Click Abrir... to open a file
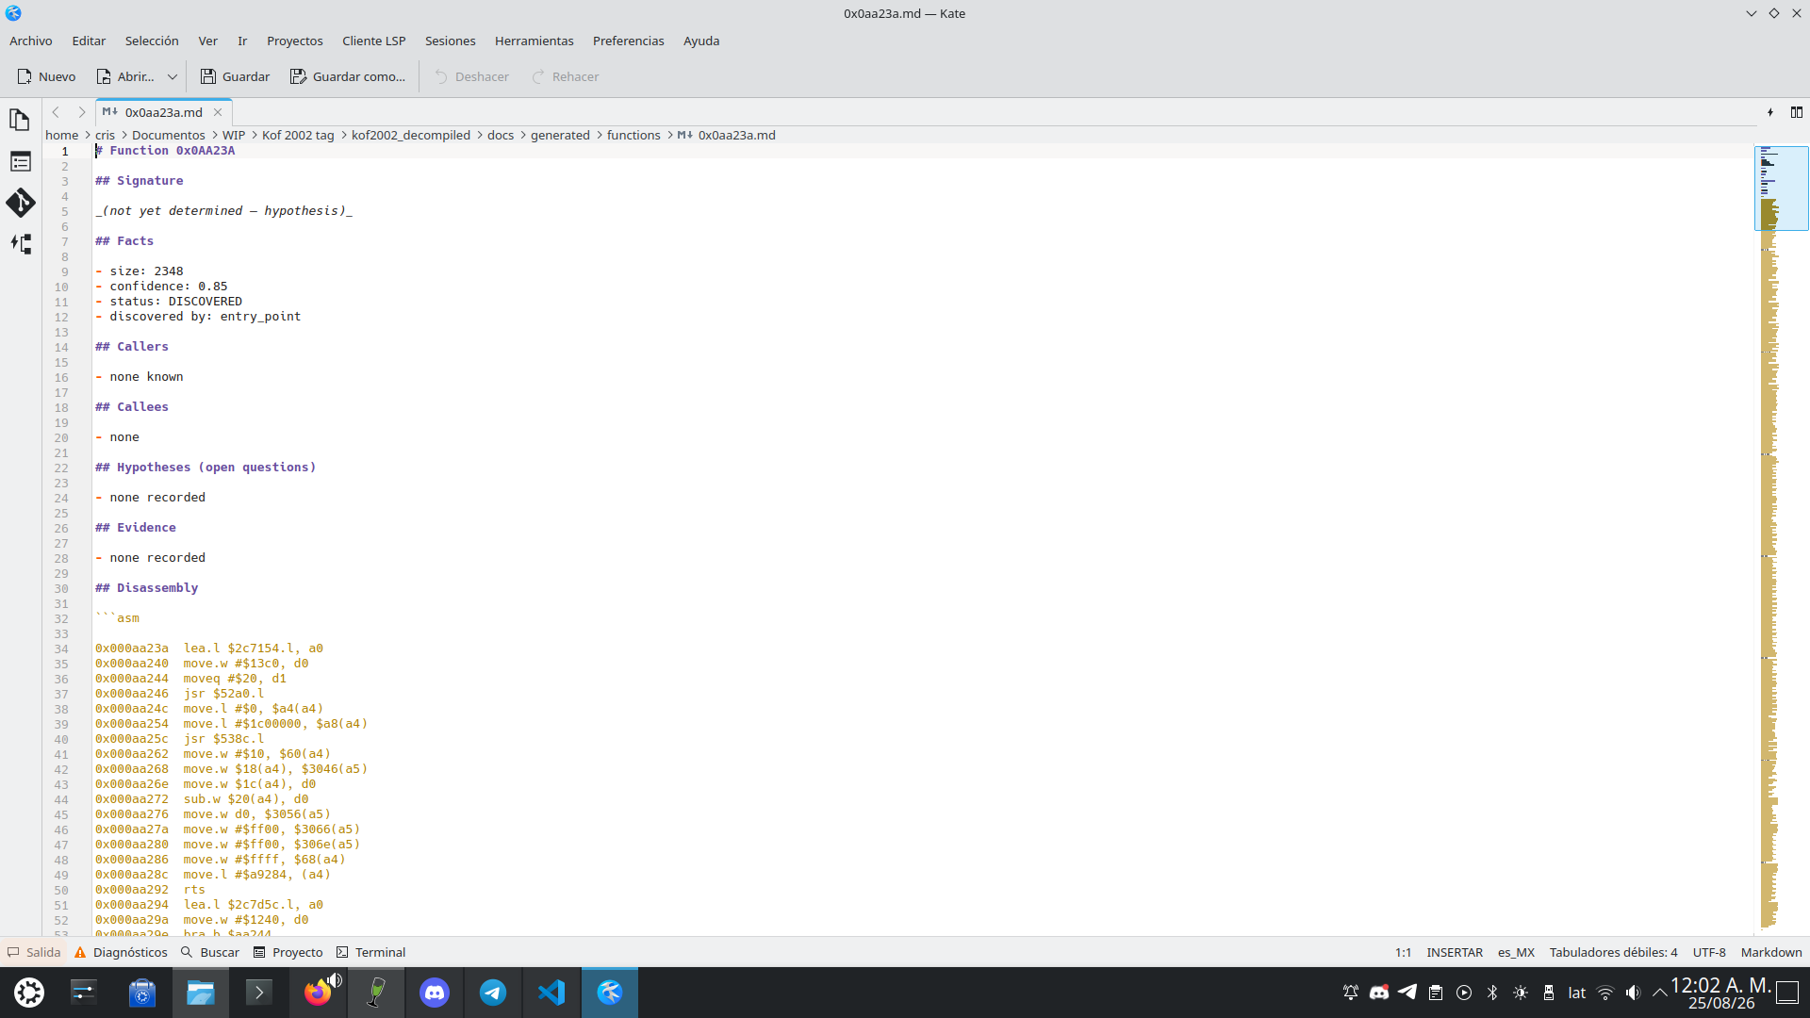The height and width of the screenshot is (1018, 1810). 125,76
